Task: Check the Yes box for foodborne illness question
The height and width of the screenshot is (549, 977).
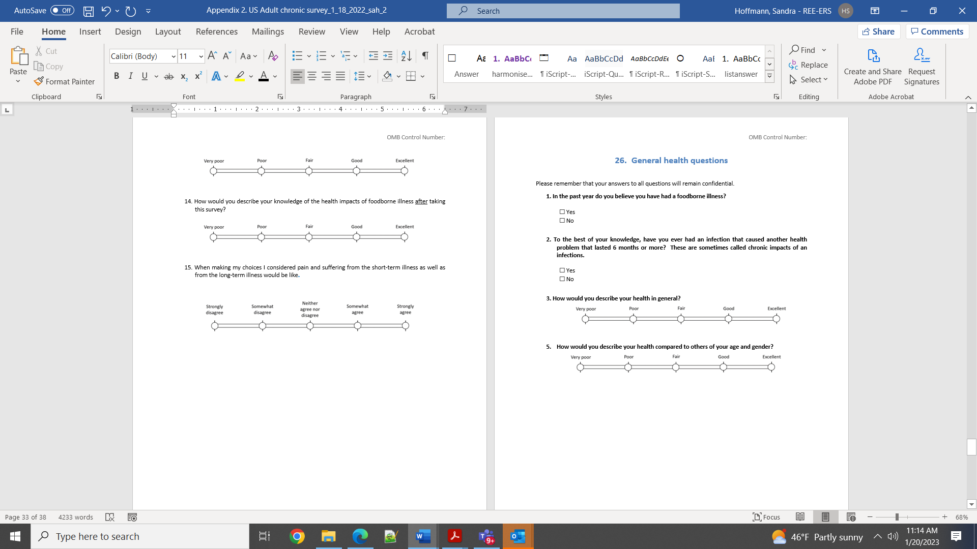Action: click(x=562, y=212)
